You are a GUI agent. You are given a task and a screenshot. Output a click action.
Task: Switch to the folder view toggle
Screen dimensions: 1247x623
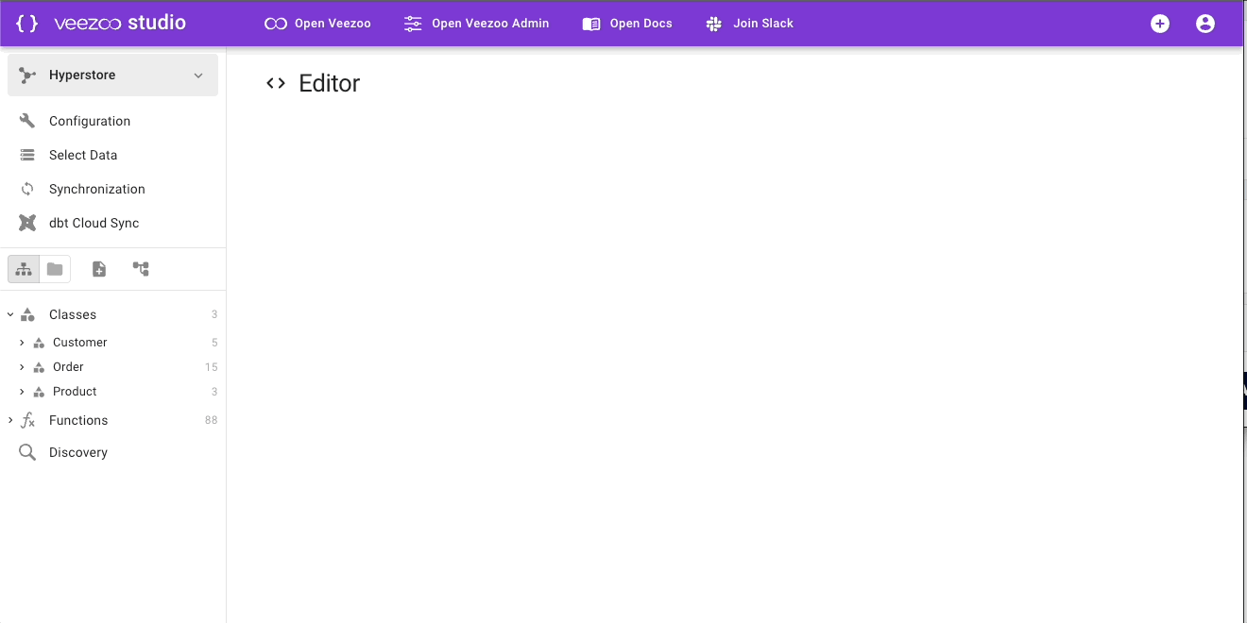point(55,269)
